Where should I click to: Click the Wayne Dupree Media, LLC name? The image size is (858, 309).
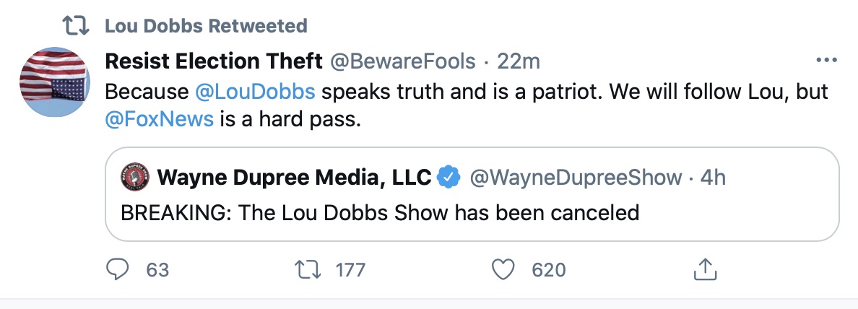tap(294, 177)
